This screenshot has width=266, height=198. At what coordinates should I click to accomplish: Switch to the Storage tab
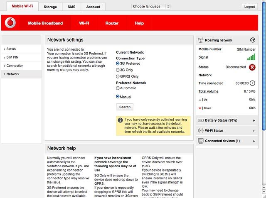point(50,7)
